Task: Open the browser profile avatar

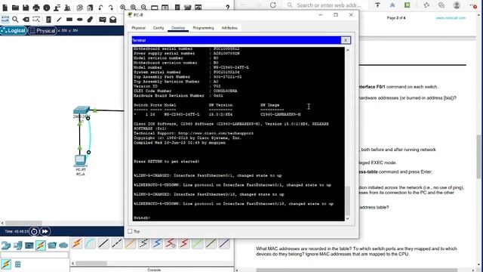Action: tap(457, 5)
